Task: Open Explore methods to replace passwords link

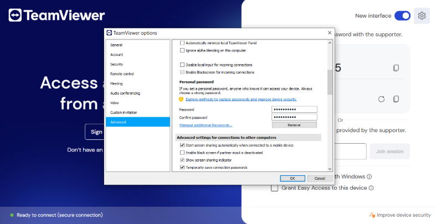Action: (241, 100)
